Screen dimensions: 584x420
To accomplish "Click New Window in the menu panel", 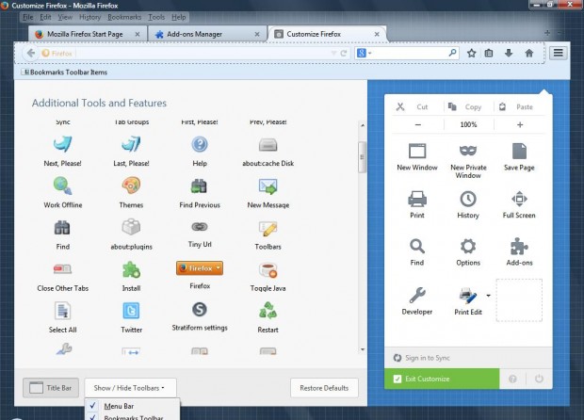I will pos(417,156).
